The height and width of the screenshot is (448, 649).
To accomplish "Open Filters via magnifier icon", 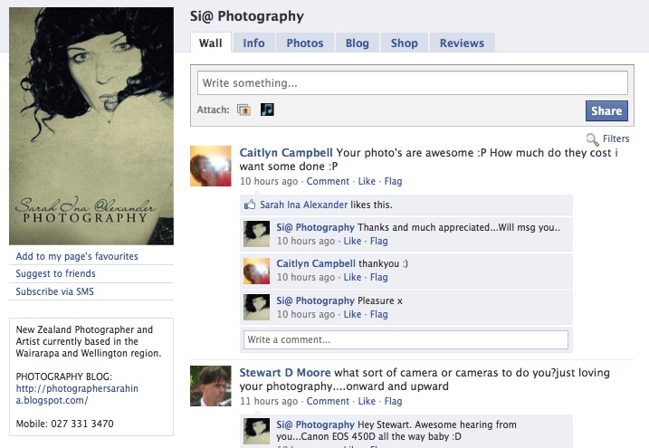I will click(592, 139).
